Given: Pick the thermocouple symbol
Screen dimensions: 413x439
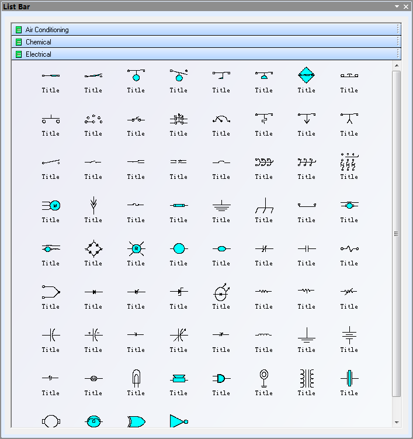Looking at the screenshot, I should click(x=51, y=292).
